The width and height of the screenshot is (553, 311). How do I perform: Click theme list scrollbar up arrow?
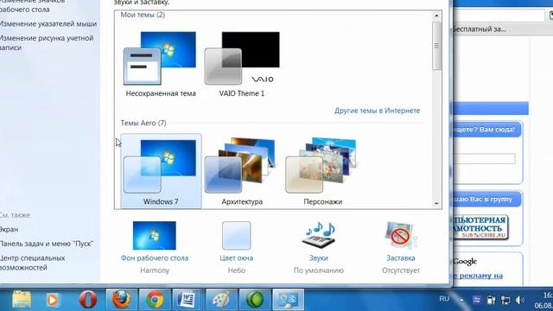point(436,16)
